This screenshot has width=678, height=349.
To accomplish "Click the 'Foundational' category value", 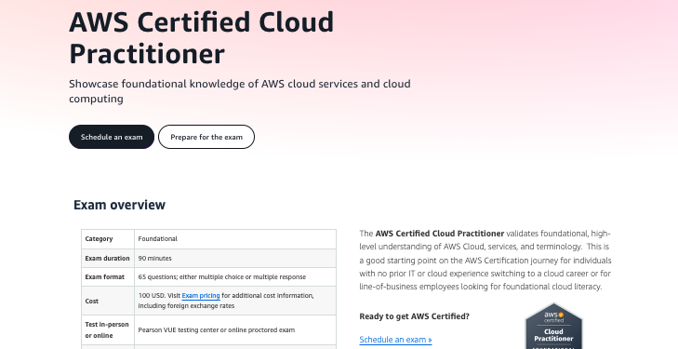I will 158,239.
